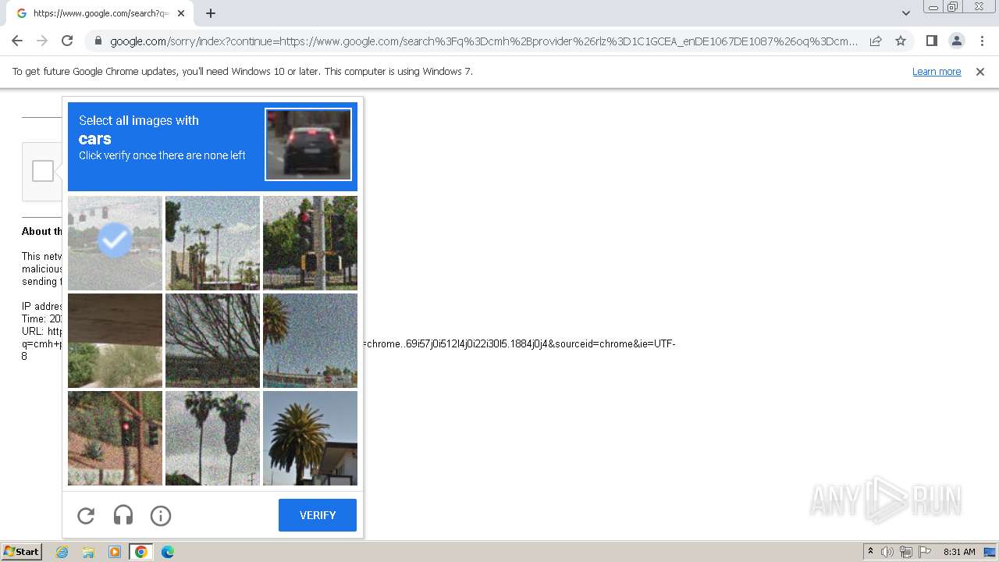This screenshot has width=999, height=562.
Task: Open the Chrome three-dot menu
Action: pos(982,41)
